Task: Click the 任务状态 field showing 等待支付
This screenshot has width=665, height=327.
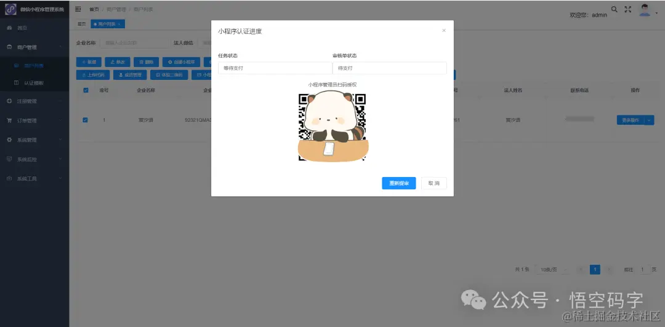Action: tap(275, 68)
